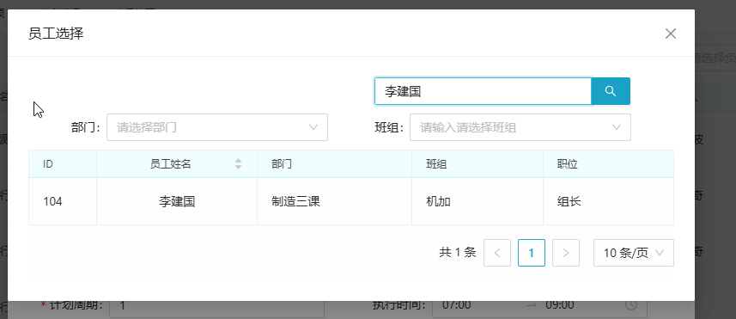This screenshot has height=319, width=736.
Task: Select the cell with ID 104
Action: [x=63, y=201]
